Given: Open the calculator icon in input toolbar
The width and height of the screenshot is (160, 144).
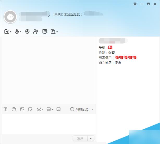Looking at the screenshot, I should [48, 109].
